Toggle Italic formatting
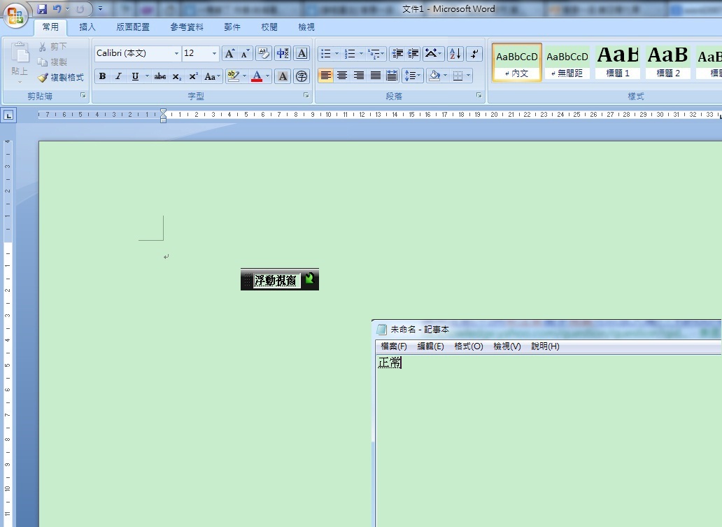The height and width of the screenshot is (527, 722). (118, 76)
